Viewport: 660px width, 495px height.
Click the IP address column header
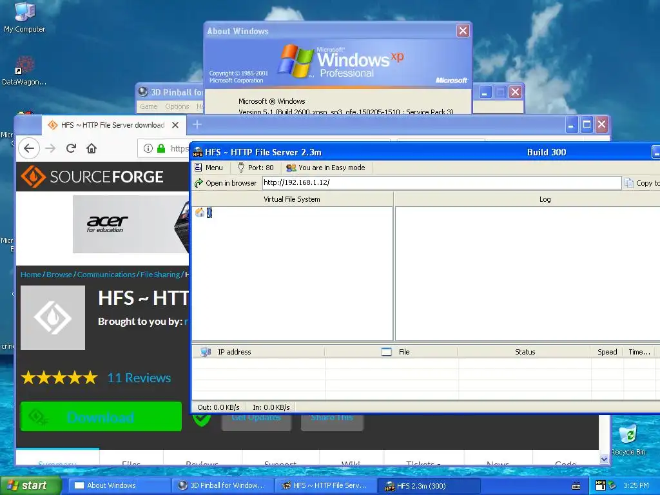pos(258,352)
